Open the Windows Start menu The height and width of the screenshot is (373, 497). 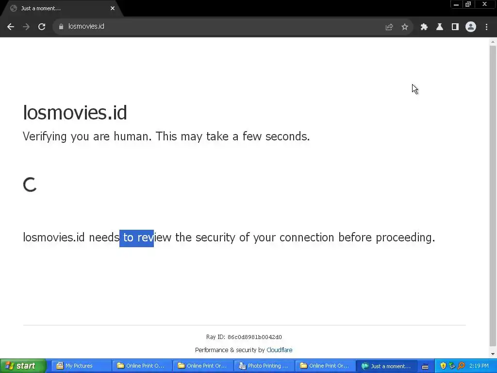pyautogui.click(x=23, y=366)
